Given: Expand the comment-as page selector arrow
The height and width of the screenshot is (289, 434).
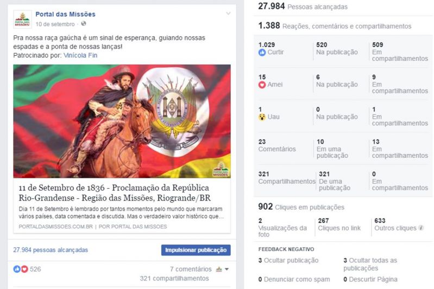Looking at the screenshot, I should (227, 269).
